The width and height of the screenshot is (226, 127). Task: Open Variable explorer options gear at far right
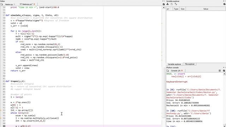[225, 4]
